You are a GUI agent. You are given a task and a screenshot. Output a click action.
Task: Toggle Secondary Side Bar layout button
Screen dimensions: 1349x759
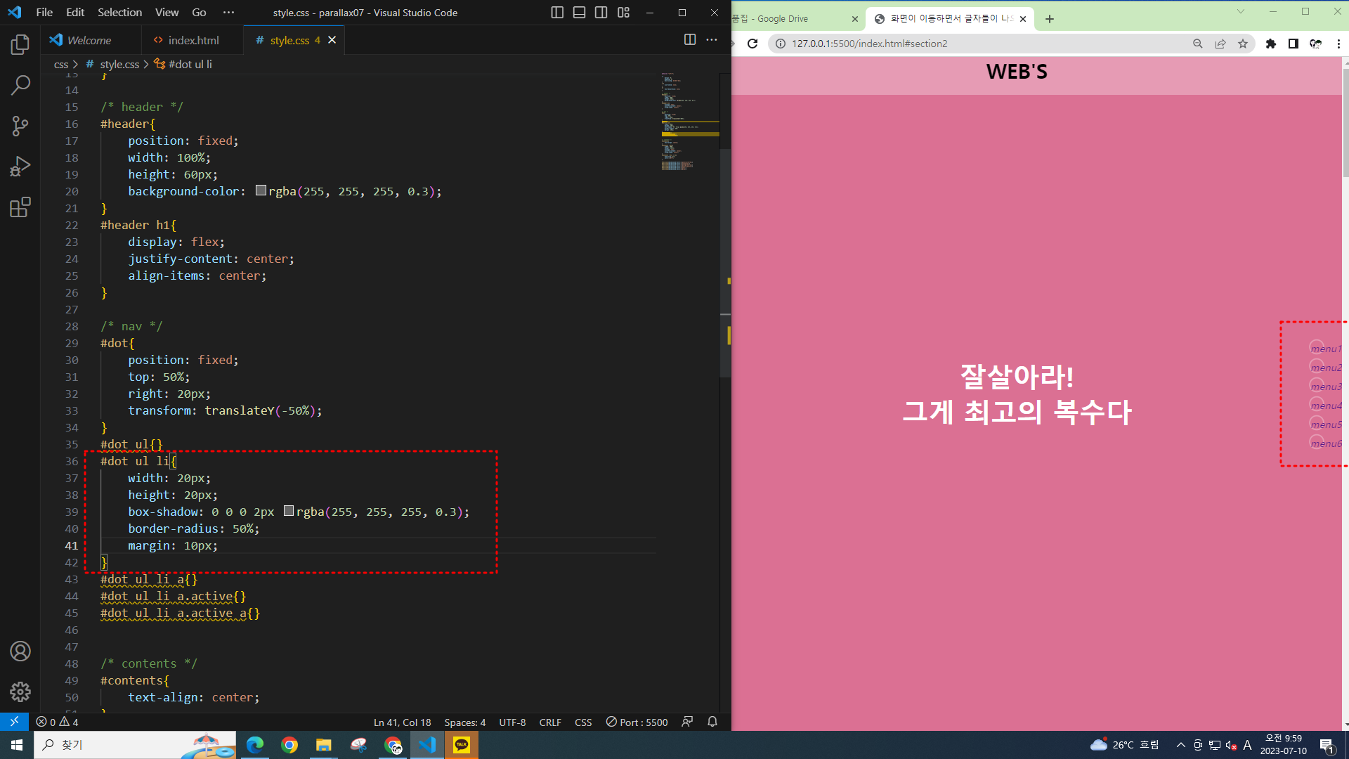point(601,13)
